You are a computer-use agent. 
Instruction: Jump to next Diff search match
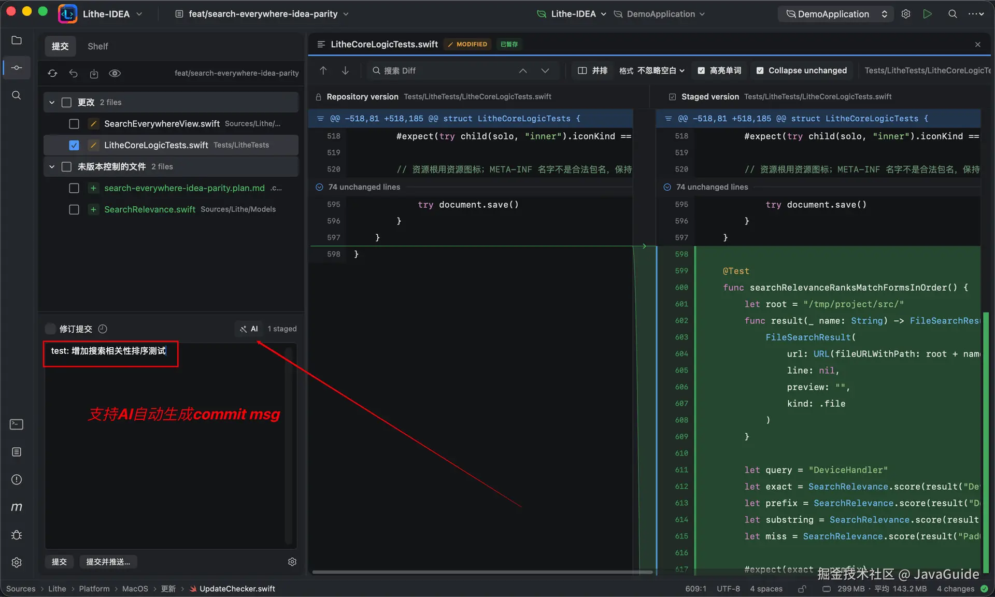pos(545,70)
